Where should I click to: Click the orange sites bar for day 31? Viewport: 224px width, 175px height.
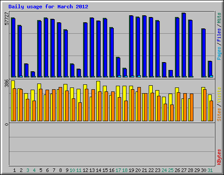point(211,111)
